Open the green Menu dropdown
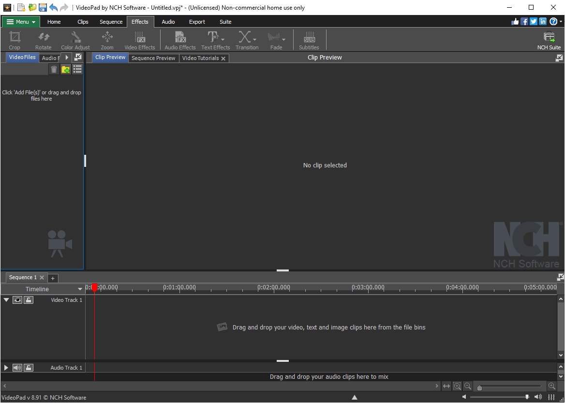The height and width of the screenshot is (403, 565). [21, 22]
